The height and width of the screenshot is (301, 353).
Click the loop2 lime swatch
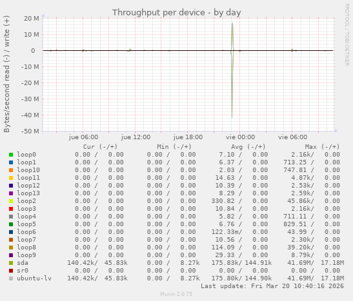tap(11, 201)
